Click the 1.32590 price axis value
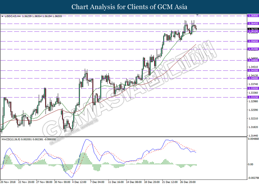The height and width of the screenshot is (185, 259). click(253, 110)
